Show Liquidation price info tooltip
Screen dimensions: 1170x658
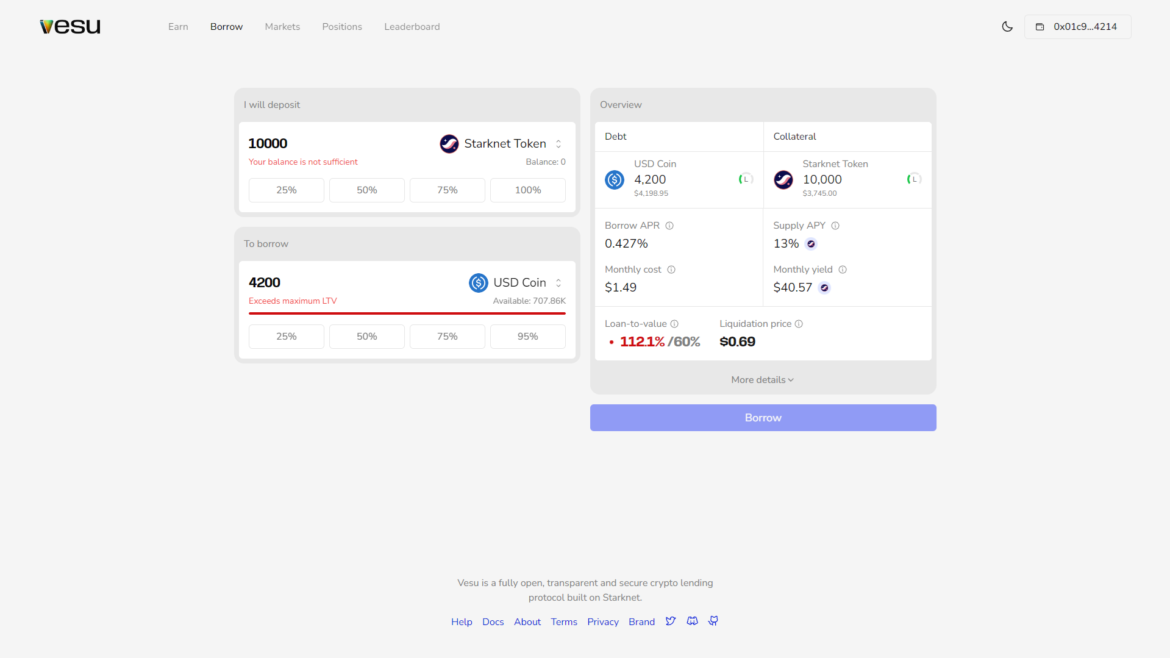tap(799, 324)
